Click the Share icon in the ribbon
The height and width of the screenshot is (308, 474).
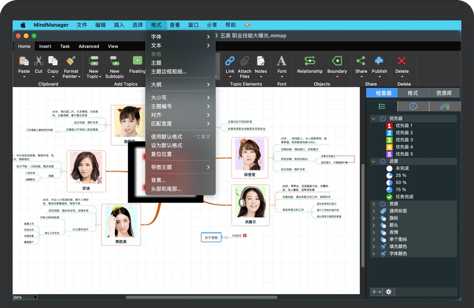361,61
